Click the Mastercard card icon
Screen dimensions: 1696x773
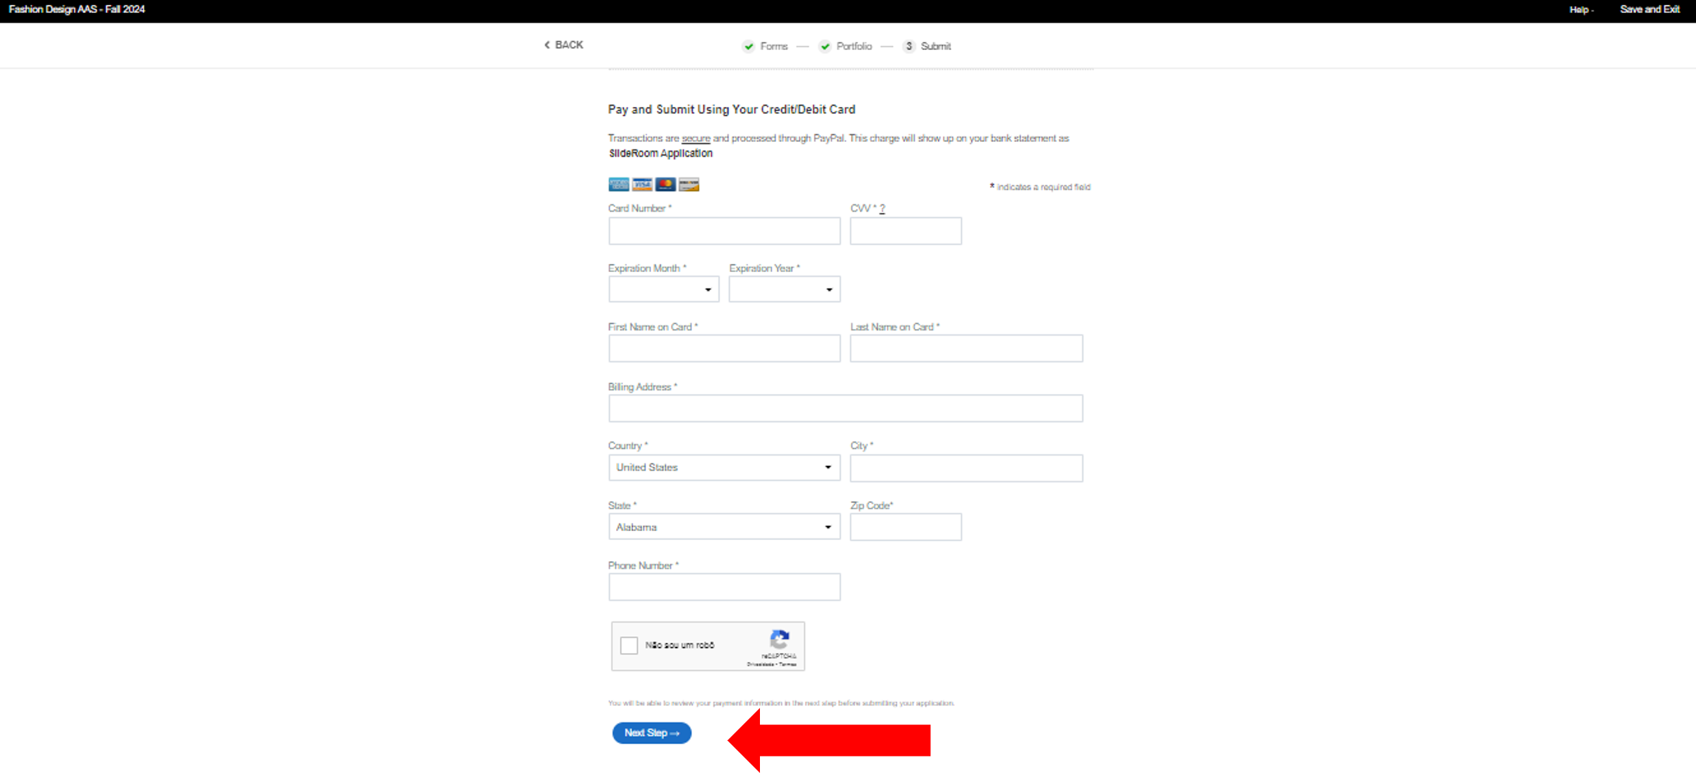(x=665, y=184)
